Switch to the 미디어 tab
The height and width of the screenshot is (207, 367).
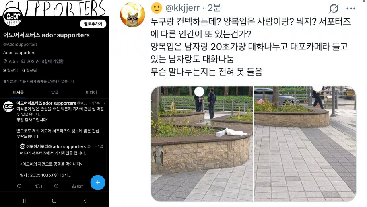point(91,92)
